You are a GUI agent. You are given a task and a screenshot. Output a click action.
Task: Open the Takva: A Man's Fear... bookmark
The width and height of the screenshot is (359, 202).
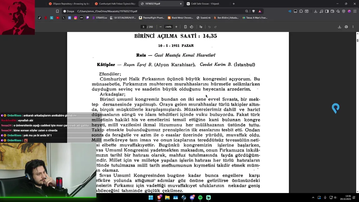point(255,18)
